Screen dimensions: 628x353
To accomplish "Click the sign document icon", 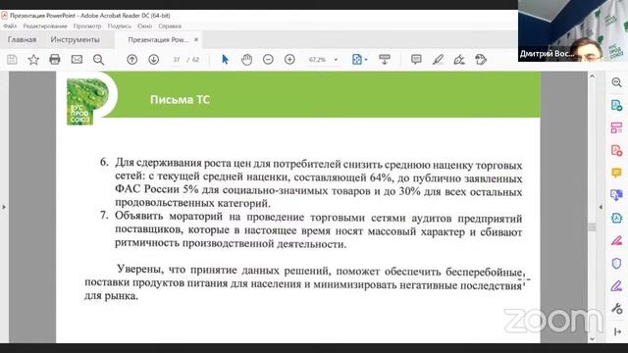I will 459,60.
